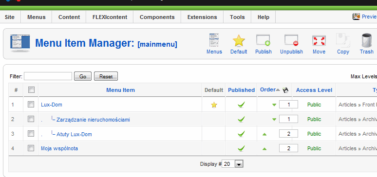Check the Zarządzanie nieruchomościami row checkbox
This screenshot has width=377, height=177.
click(x=31, y=119)
